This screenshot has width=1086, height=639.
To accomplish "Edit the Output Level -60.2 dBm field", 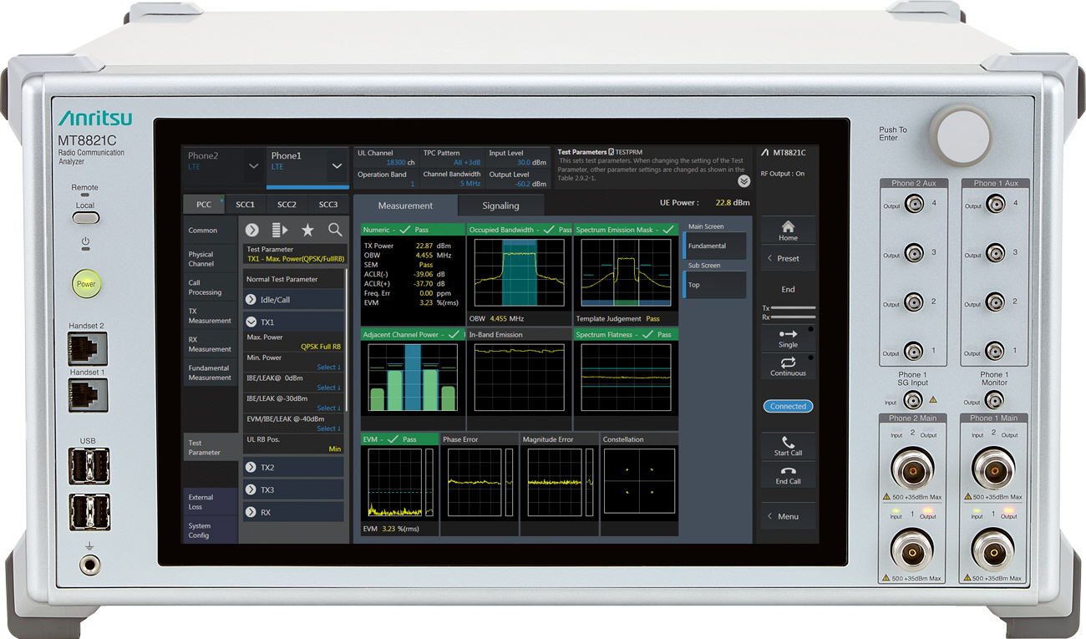I will [517, 179].
